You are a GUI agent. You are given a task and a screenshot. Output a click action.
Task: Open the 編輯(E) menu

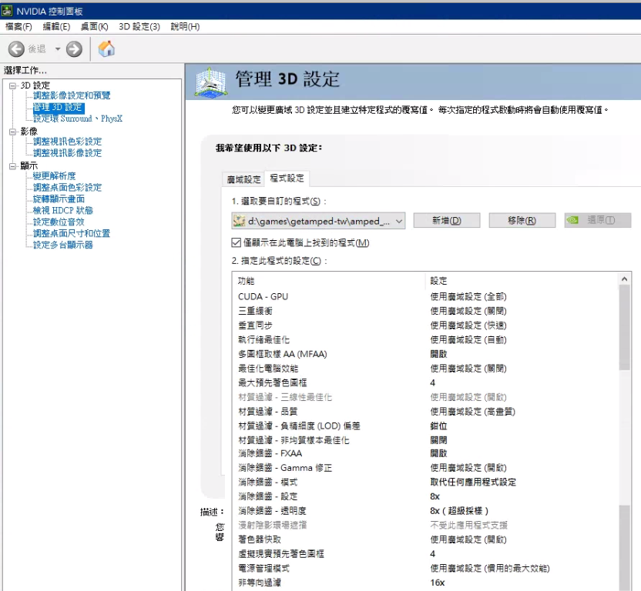[56, 26]
